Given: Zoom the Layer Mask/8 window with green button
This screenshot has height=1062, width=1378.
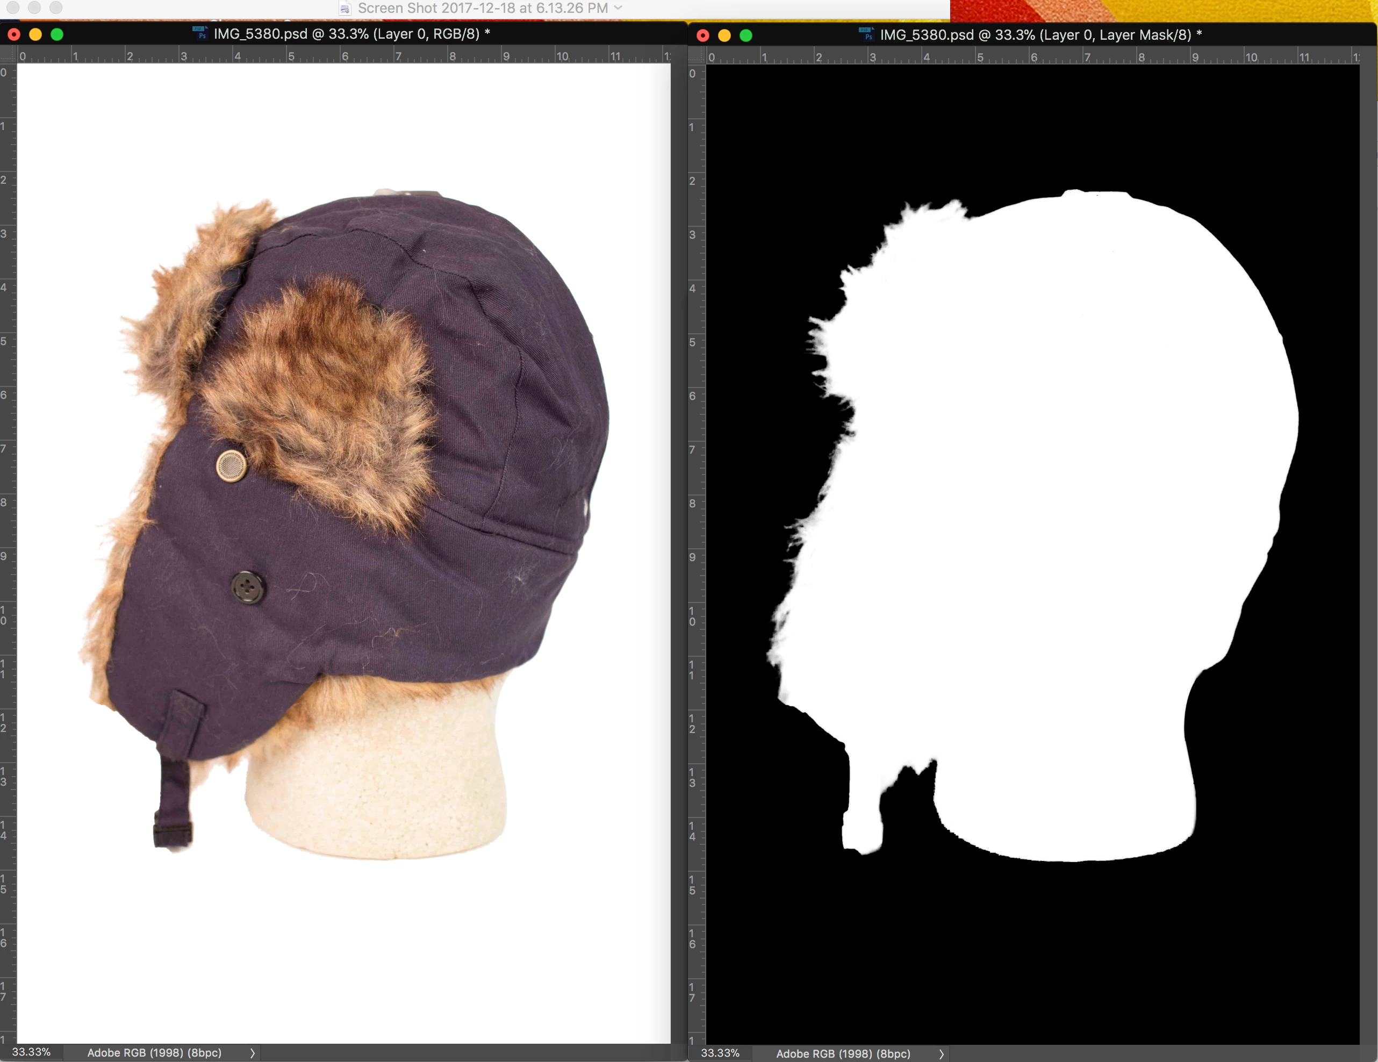Looking at the screenshot, I should 746,36.
